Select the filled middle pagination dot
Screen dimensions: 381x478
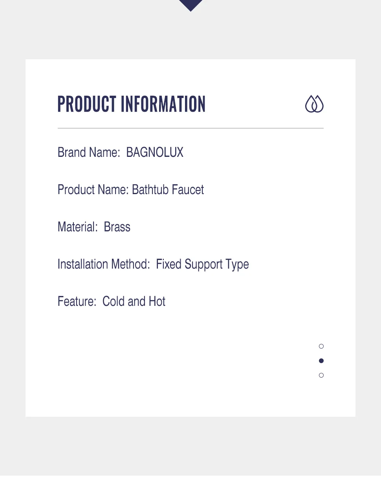[321, 361]
